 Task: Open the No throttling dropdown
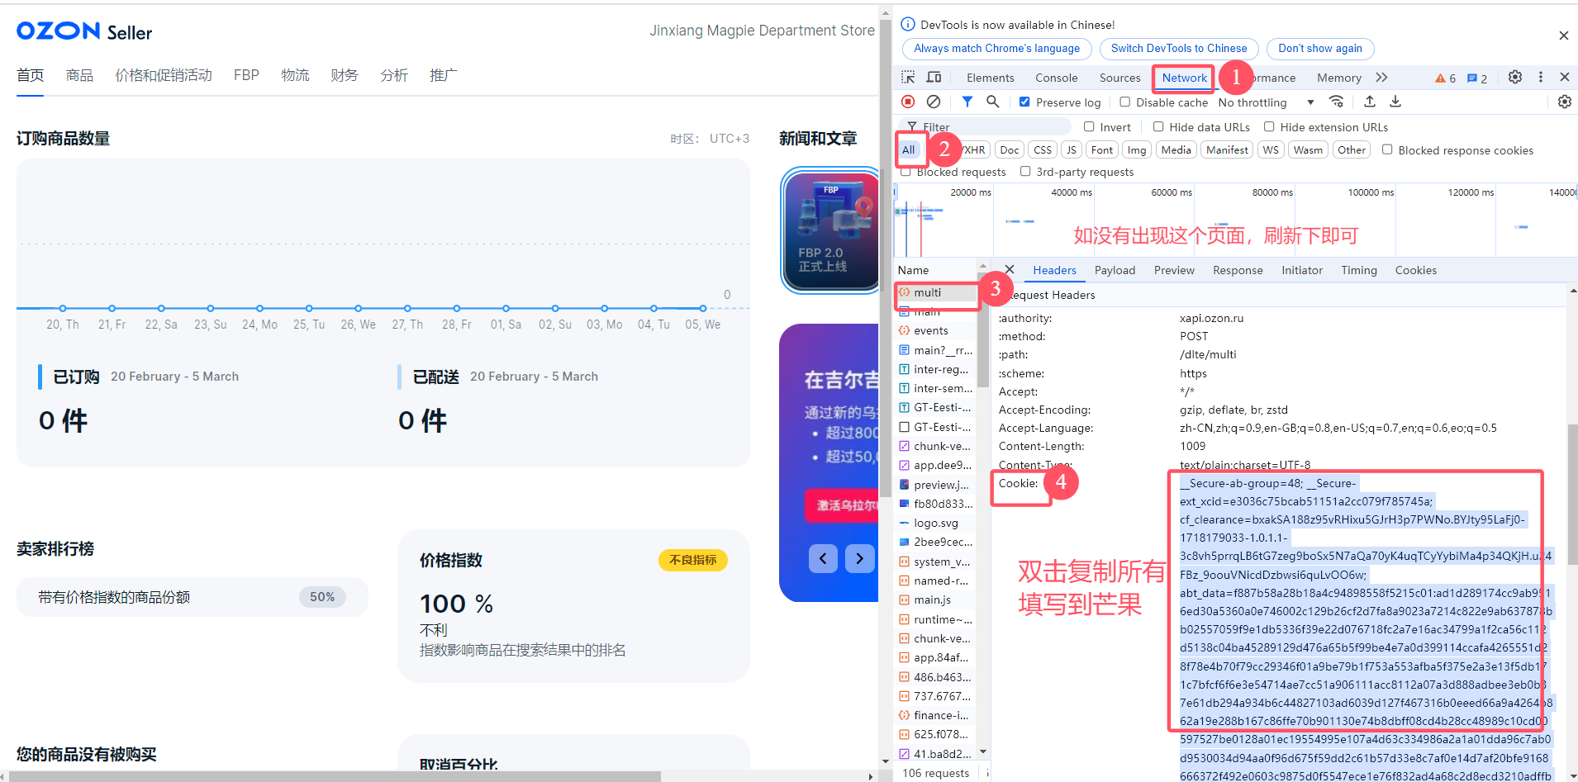1266,102
